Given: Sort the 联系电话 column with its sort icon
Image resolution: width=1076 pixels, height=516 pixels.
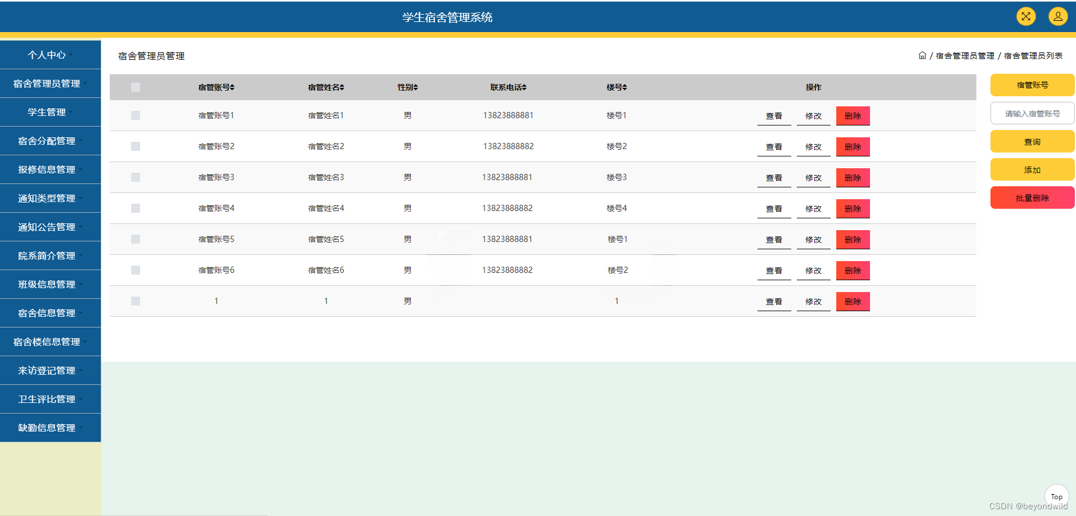Looking at the screenshot, I should (525, 87).
